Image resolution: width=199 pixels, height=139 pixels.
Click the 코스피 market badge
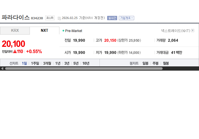[x=50, y=18]
